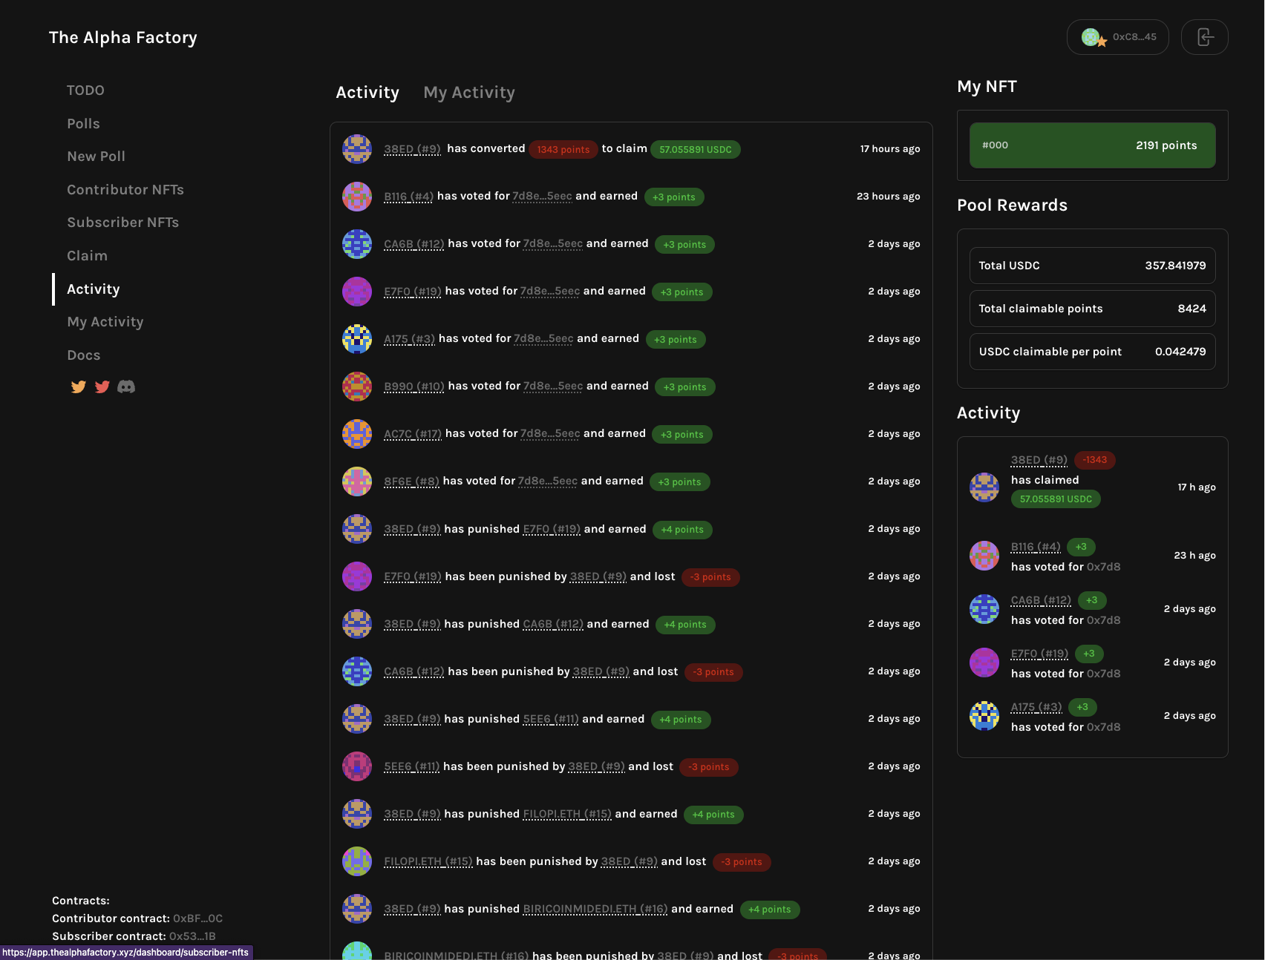This screenshot has width=1265, height=960.
Task: Click the red Twitter bird icon
Action: 102,387
